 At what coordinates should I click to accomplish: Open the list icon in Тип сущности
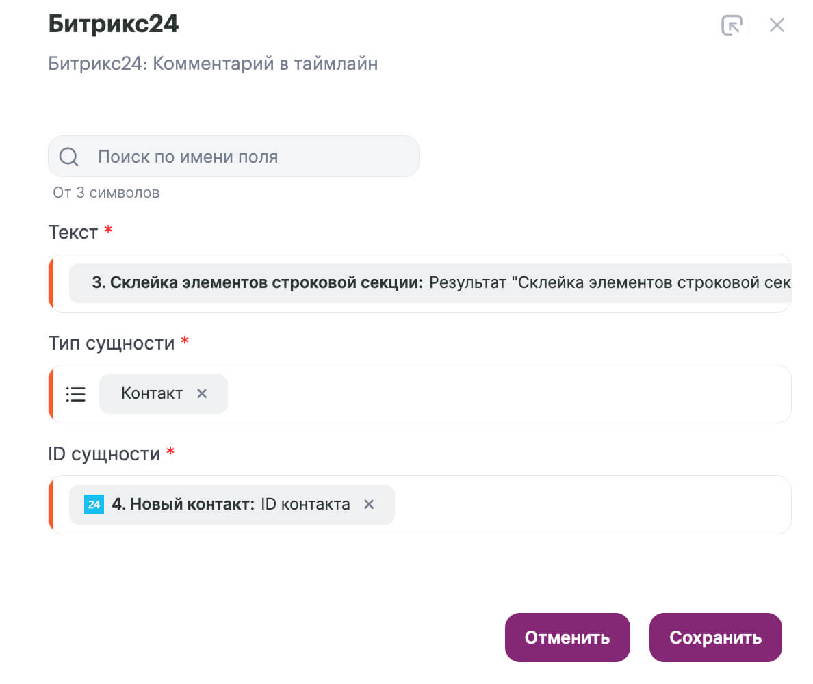76,395
